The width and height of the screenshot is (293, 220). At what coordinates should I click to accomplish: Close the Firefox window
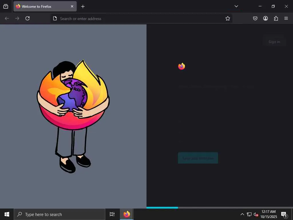(x=286, y=6)
